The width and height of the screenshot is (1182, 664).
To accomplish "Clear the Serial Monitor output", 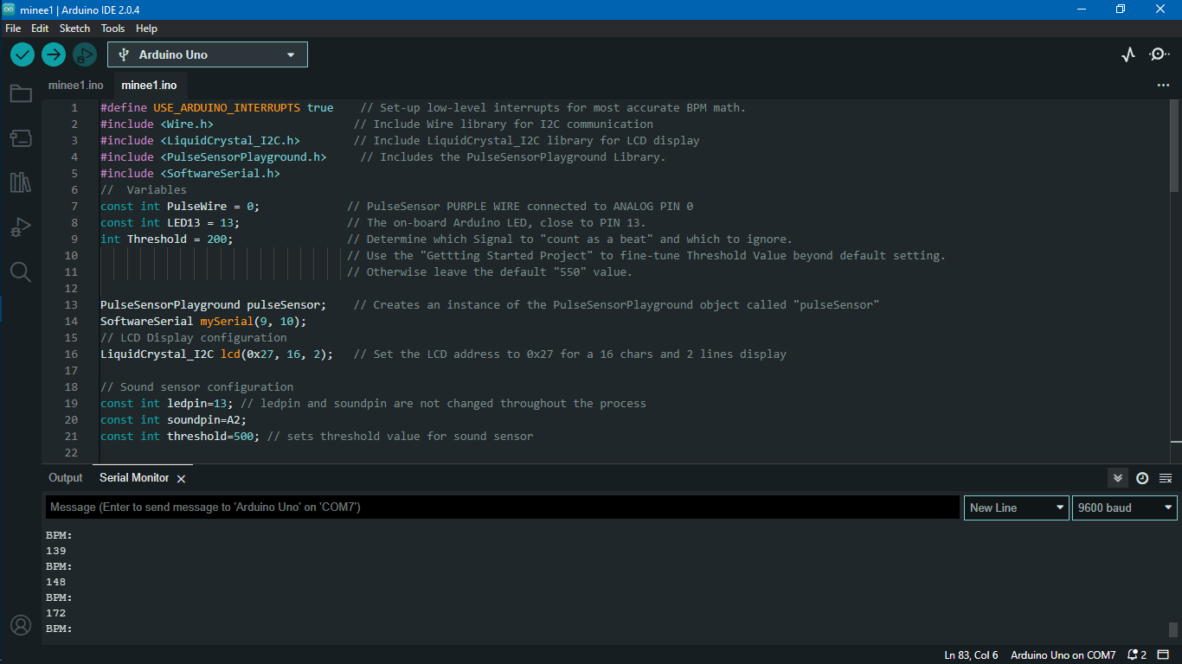I will [x=1163, y=477].
